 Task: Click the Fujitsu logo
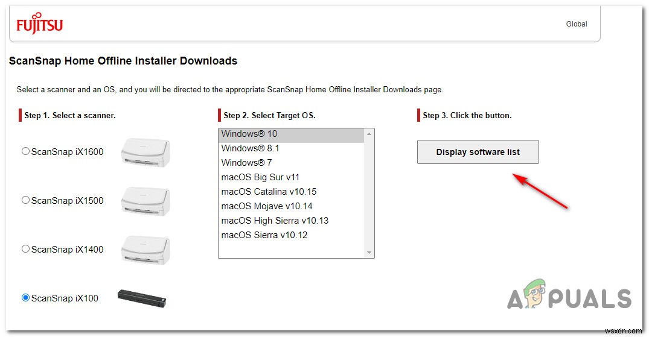[x=39, y=24]
